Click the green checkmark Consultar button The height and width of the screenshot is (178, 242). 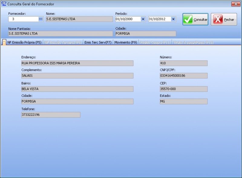point(195,19)
